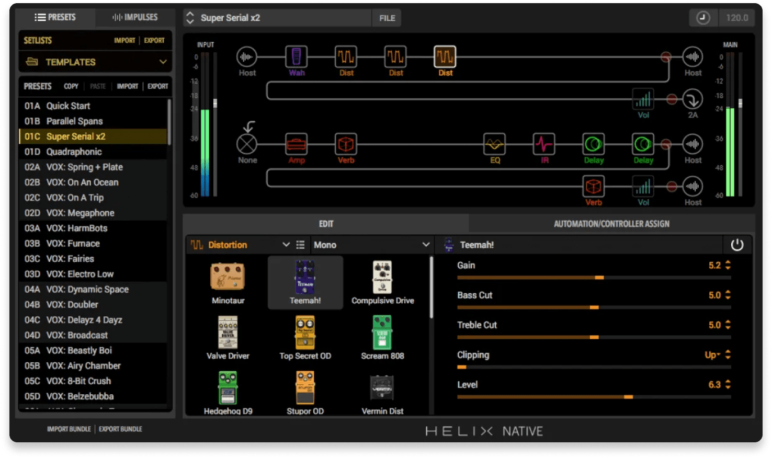
Task: Toggle Teemah! block bypass power button
Action: pos(737,245)
